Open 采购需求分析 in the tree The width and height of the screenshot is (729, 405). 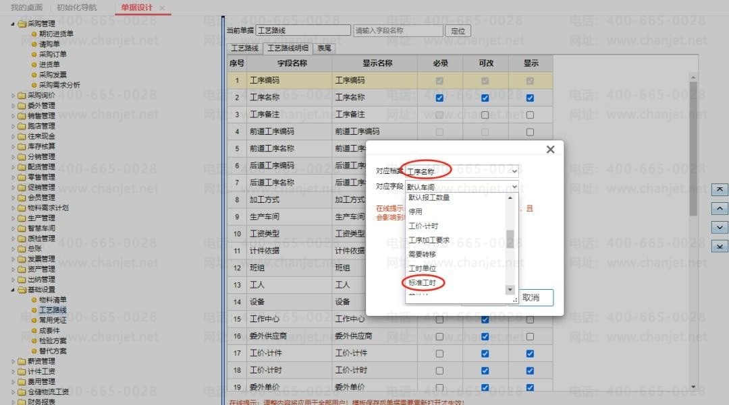59,85
